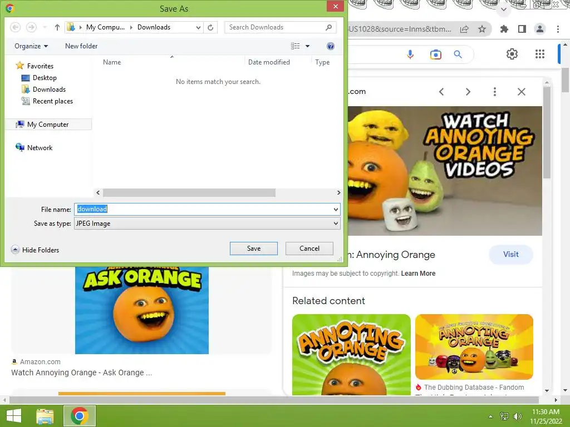This screenshot has height=427, width=570.
Task: Select Downloads in navigation pane
Action: click(43, 90)
